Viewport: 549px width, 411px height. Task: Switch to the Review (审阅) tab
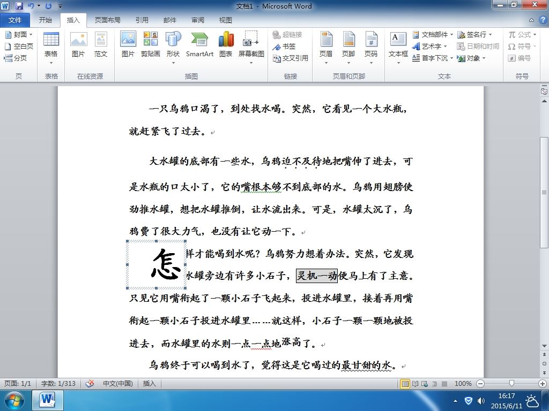click(198, 20)
